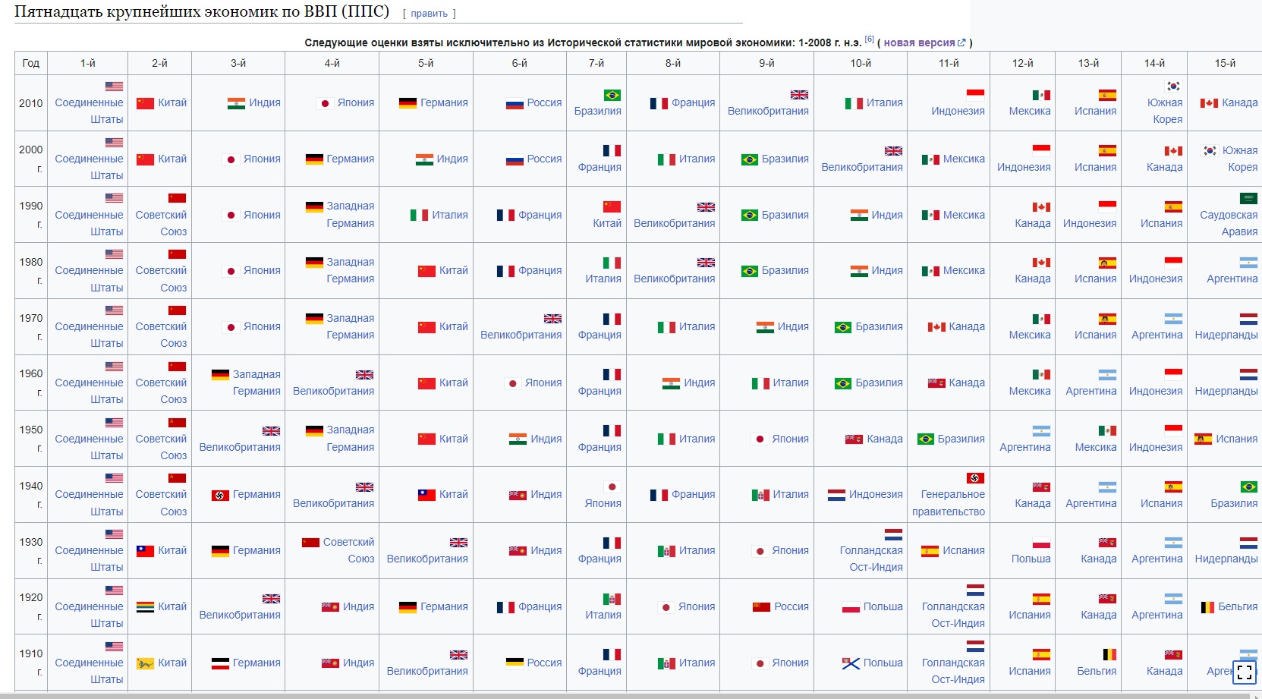This screenshot has height=699, width=1262.
Task: Click the horizontal scrollbar at page bottom
Action: click(x=607, y=695)
